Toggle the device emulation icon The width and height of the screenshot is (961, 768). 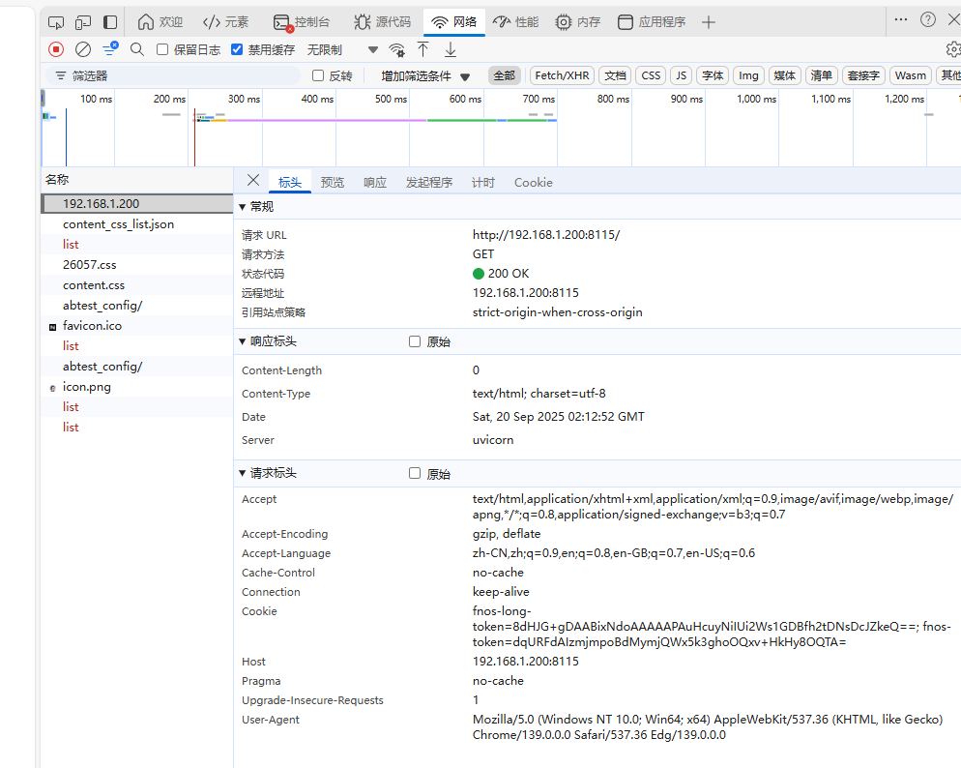pyautogui.click(x=83, y=21)
